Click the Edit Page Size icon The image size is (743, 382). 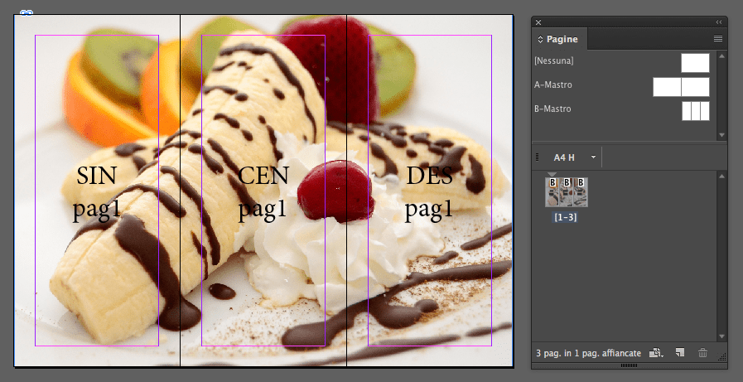point(656,353)
